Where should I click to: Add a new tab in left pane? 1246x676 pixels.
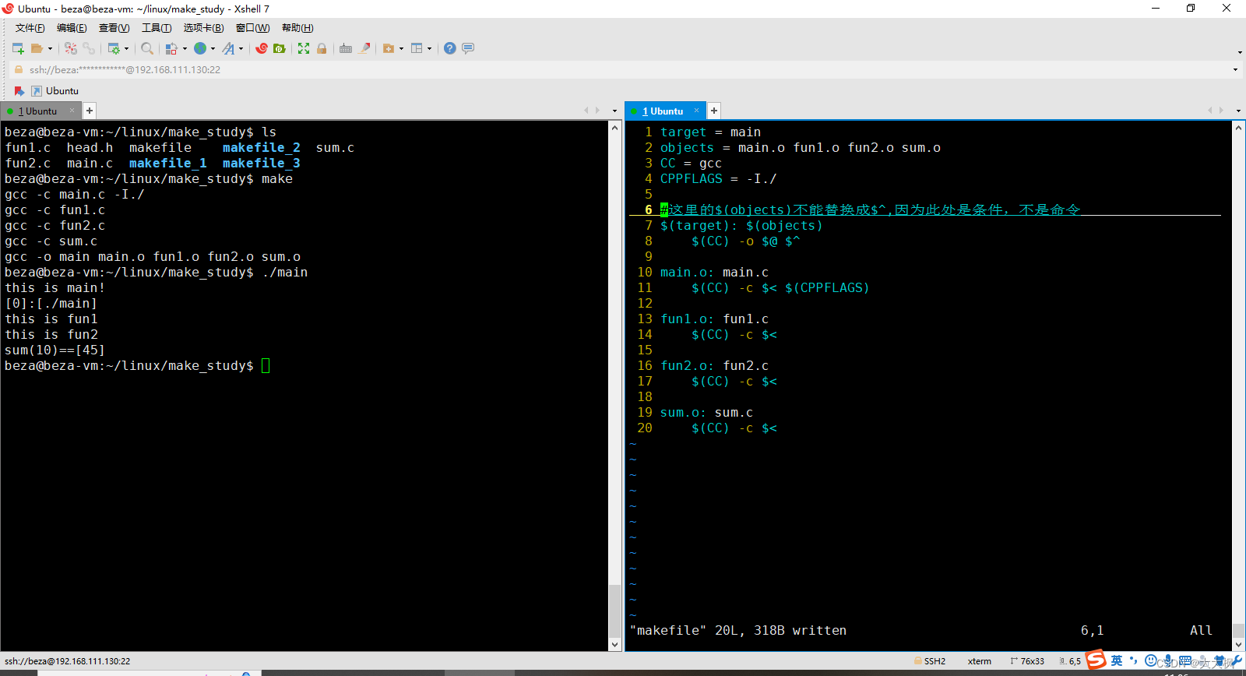pos(90,111)
